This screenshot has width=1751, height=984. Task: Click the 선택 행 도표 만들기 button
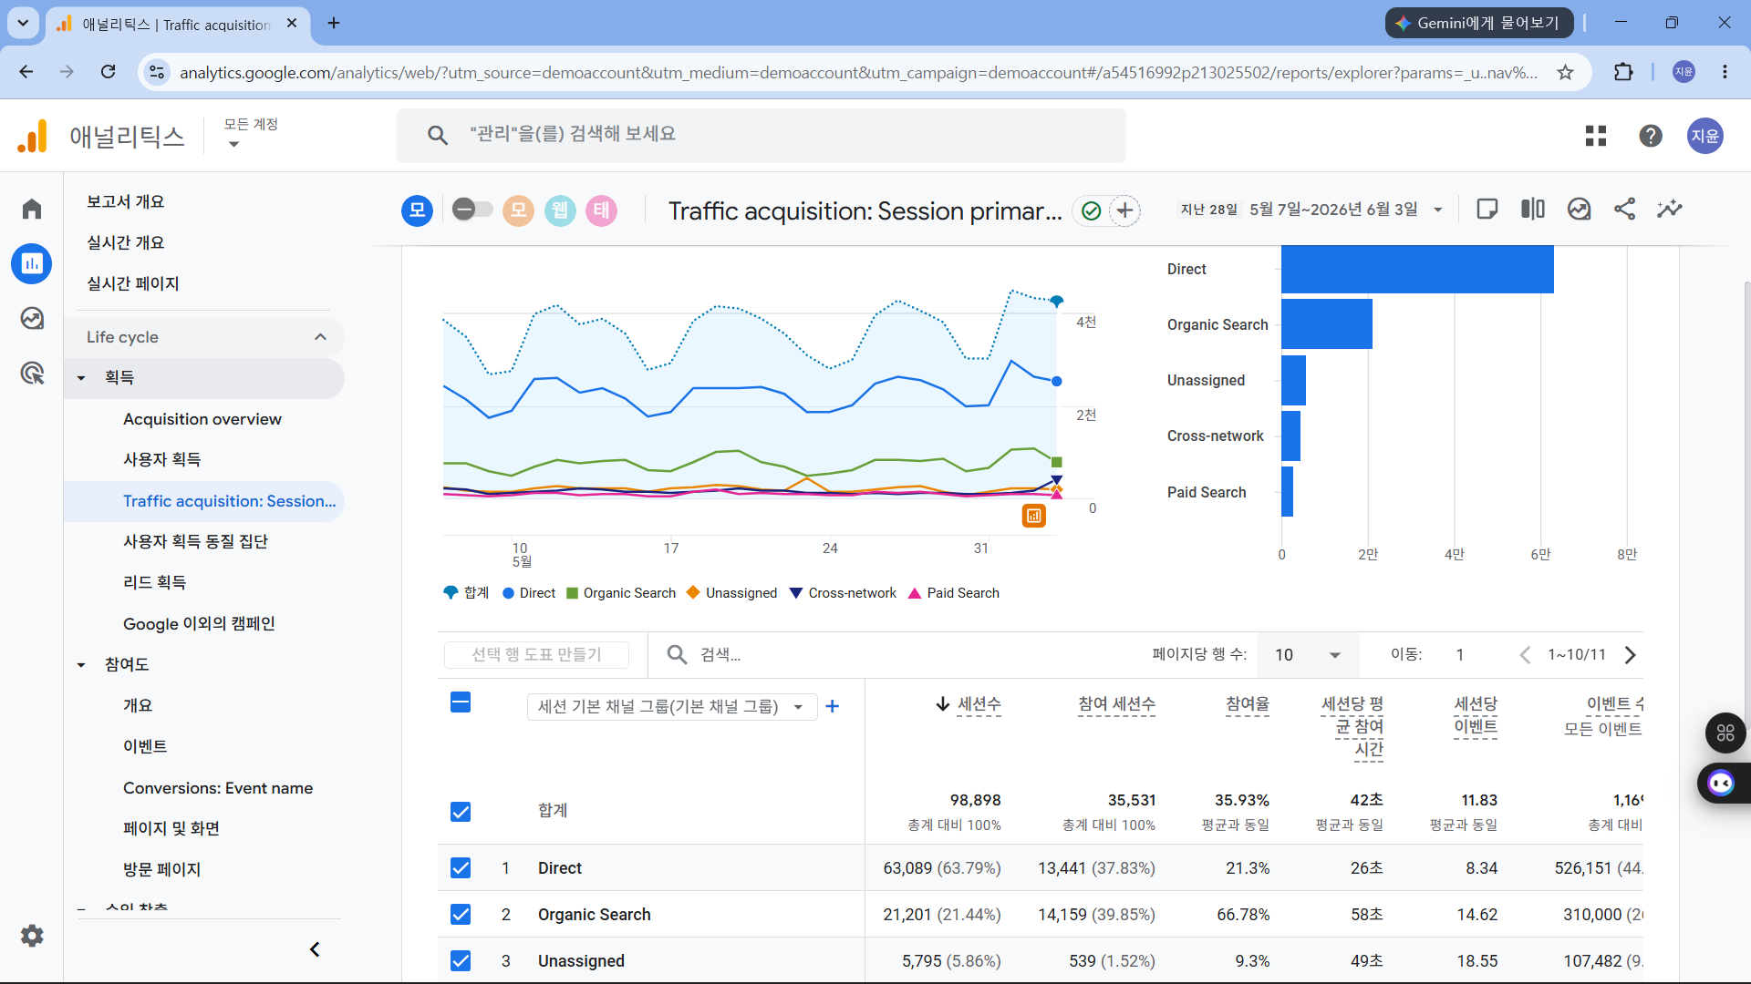pos(536,654)
